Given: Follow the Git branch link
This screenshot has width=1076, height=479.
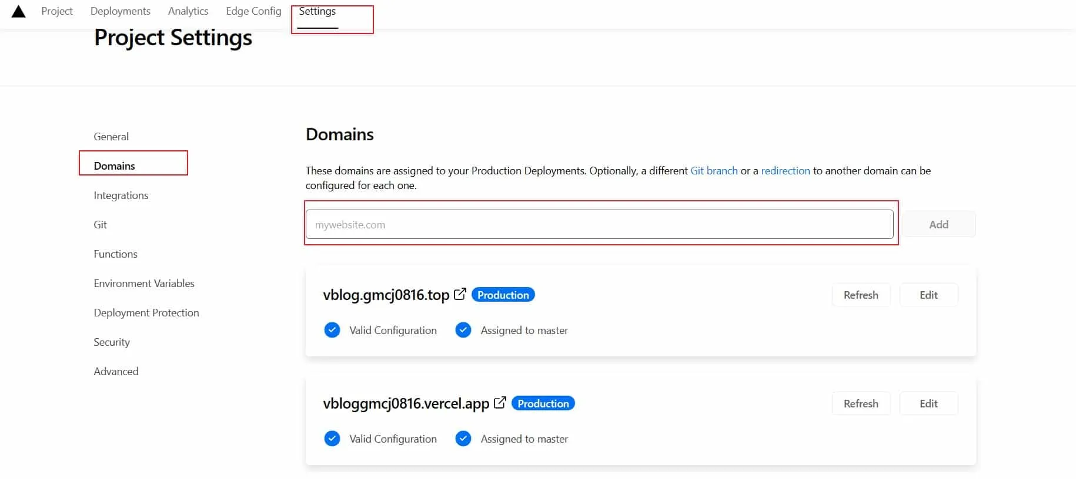Looking at the screenshot, I should (x=714, y=171).
